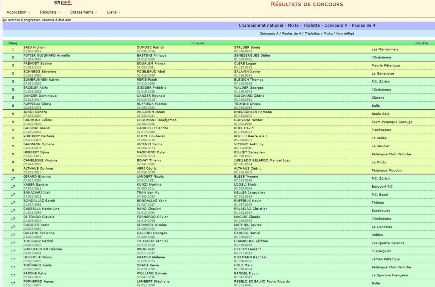The height and width of the screenshot is (287, 435).
Task: Click the La Genevoise club name
Action: 383,73
